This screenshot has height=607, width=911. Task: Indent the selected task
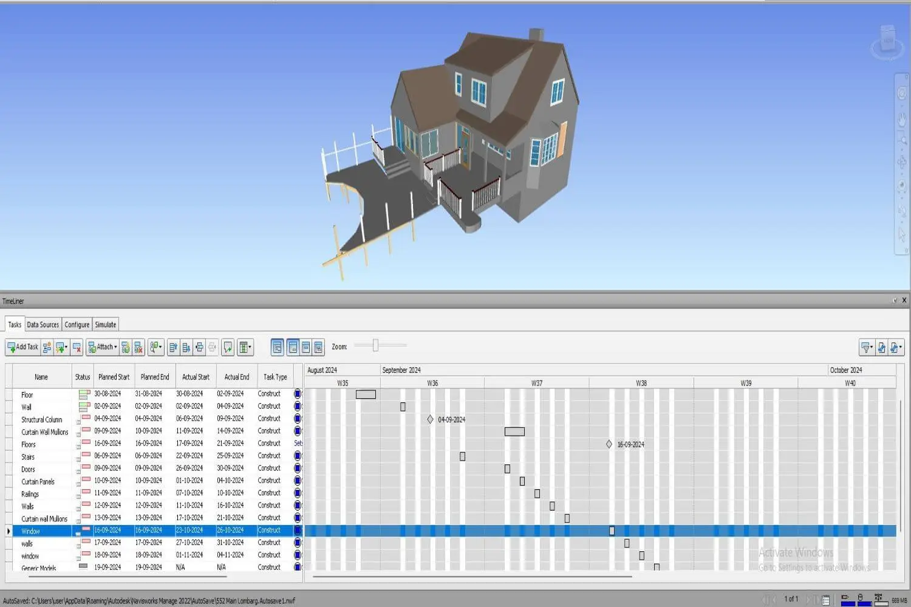[200, 347]
